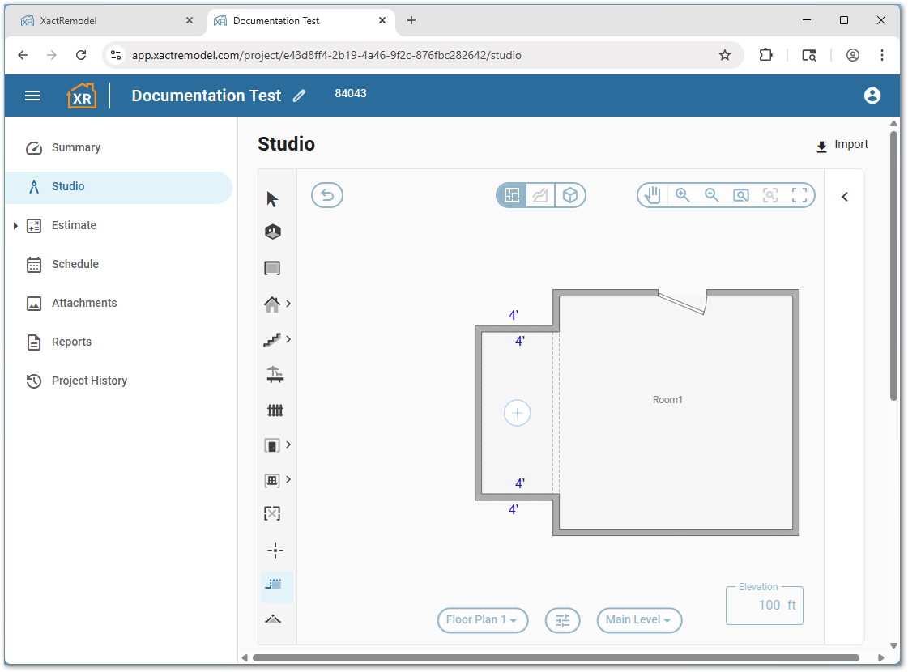Screen dimensions: 908x672
Task: Select the arrow pointer tool
Action: [x=272, y=199]
